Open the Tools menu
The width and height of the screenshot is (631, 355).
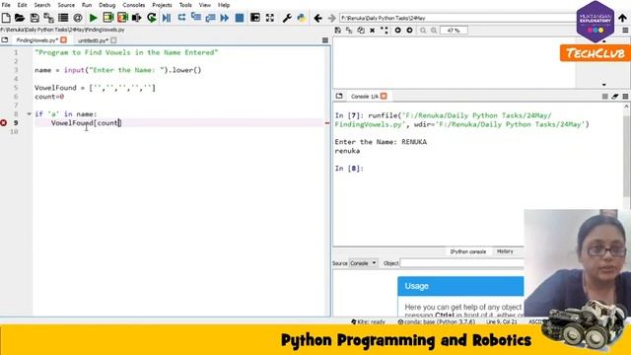click(x=185, y=5)
